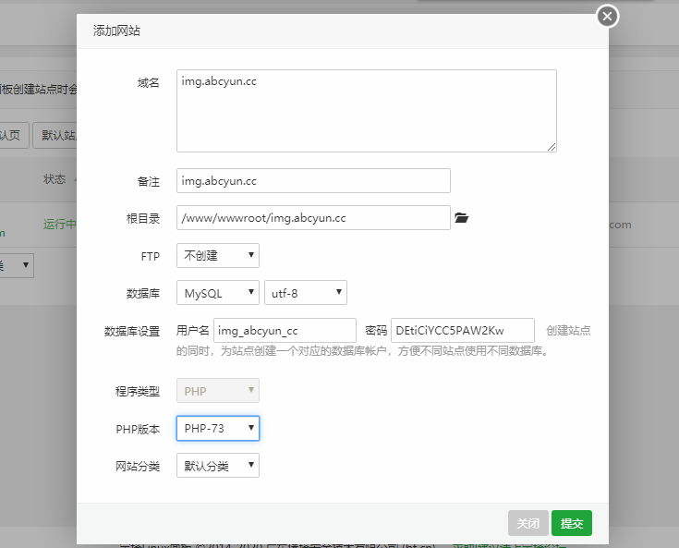
Task: Open the FTP dropdown showing 不创建
Action: 218,256
